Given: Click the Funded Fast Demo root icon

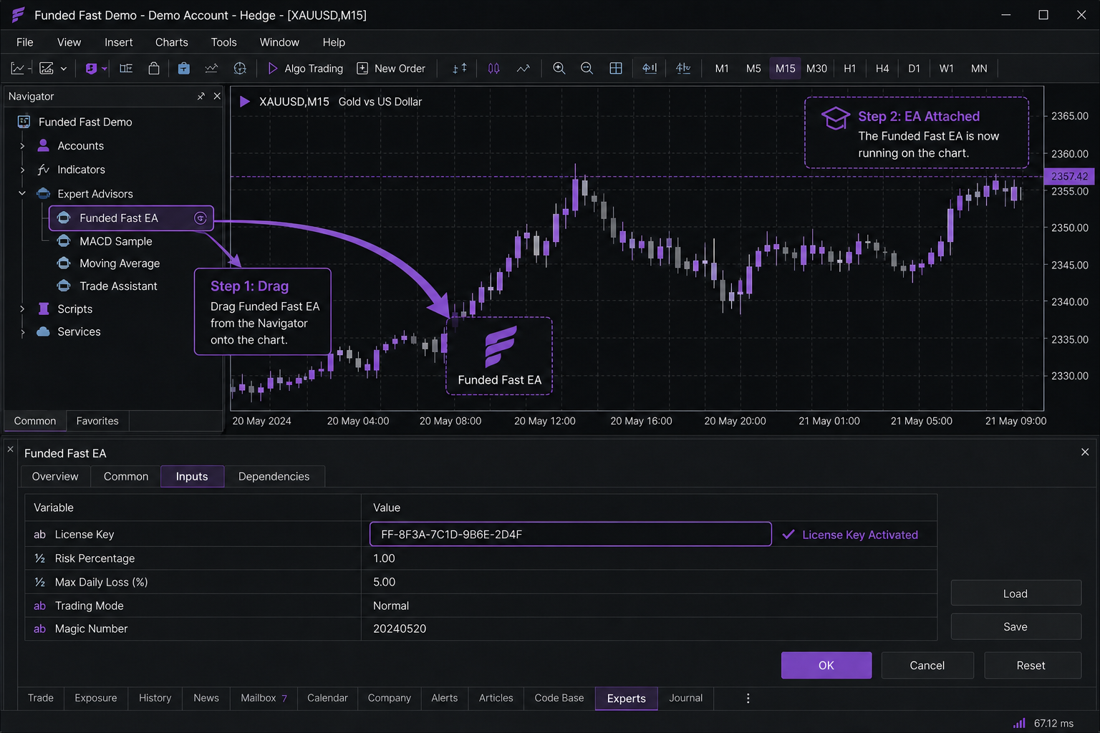Looking at the screenshot, I should [24, 122].
